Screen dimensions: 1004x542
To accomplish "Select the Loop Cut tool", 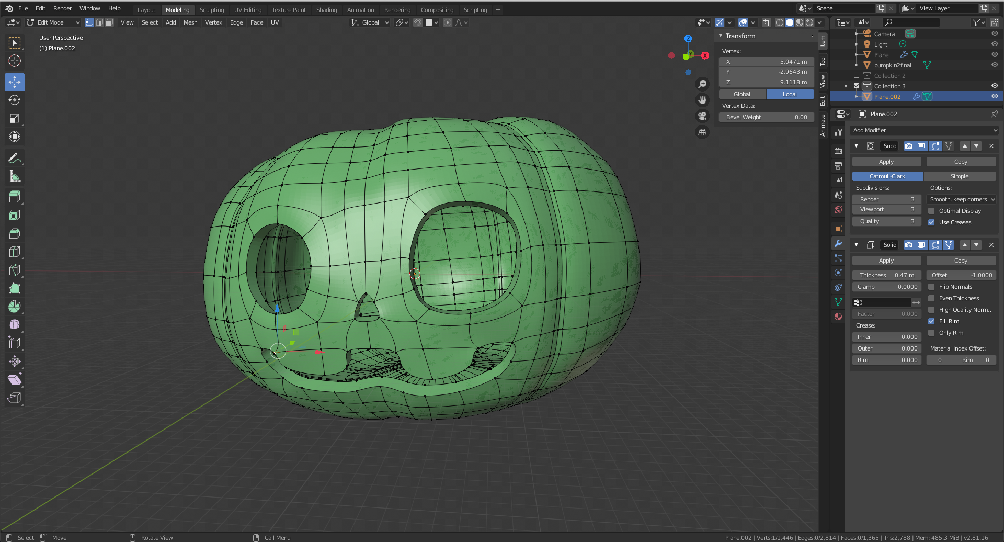I will (15, 252).
